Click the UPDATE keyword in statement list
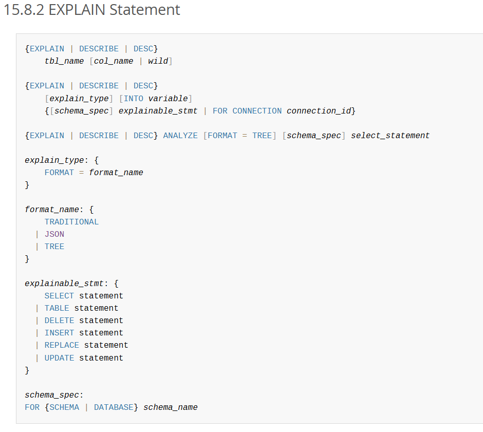The image size is (483, 432). click(x=59, y=358)
